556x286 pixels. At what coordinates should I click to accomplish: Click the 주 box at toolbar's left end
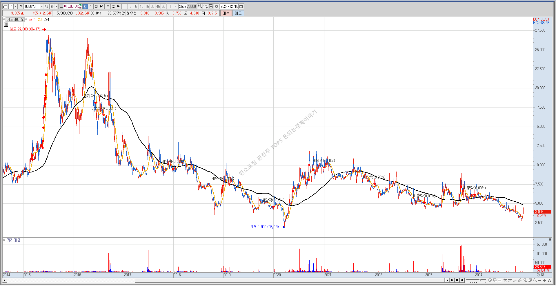pos(11,6)
